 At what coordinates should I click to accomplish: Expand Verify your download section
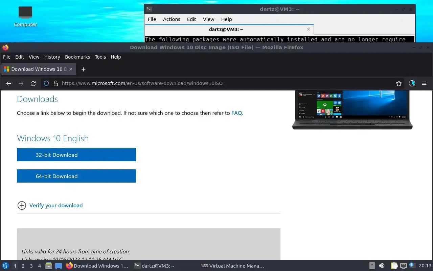point(22,205)
